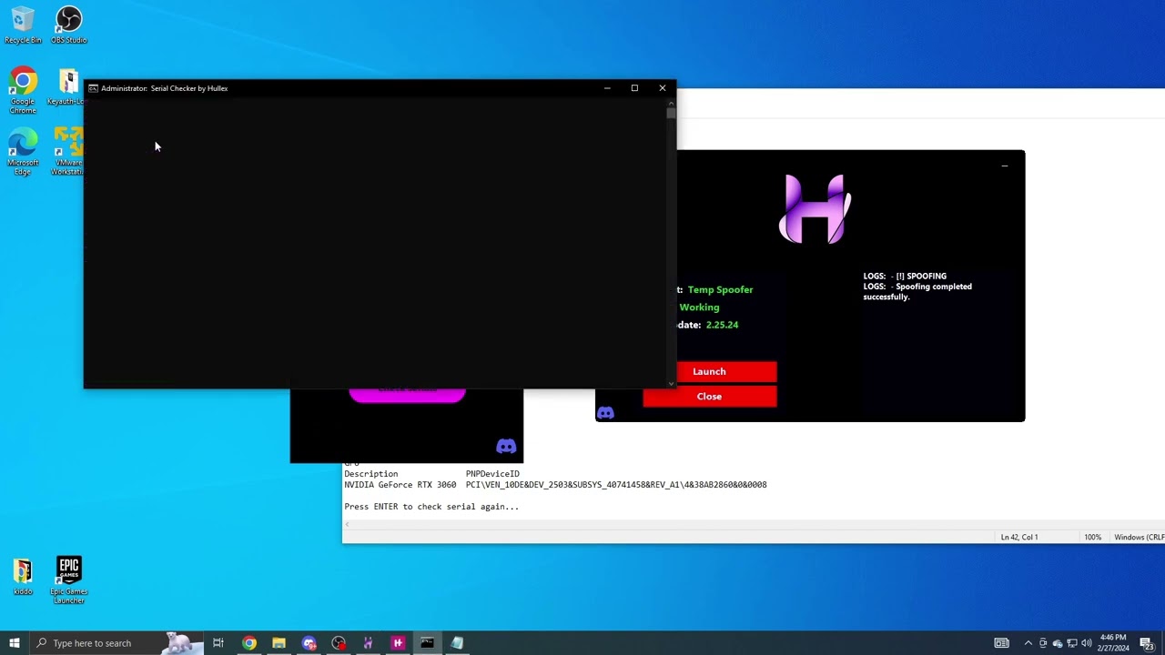Click the green 'Working' status text
Viewport: 1165px width, 655px height.
pyautogui.click(x=699, y=307)
